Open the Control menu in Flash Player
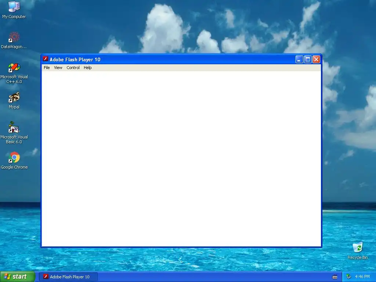Viewport: 376px width, 282px height. [73, 68]
